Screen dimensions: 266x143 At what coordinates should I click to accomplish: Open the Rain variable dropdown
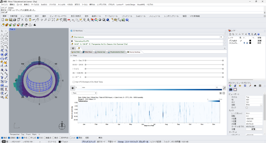(x=84, y=93)
